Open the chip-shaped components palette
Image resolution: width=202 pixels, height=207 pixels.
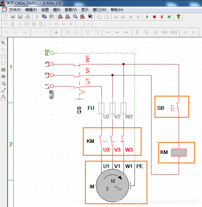coord(41,24)
